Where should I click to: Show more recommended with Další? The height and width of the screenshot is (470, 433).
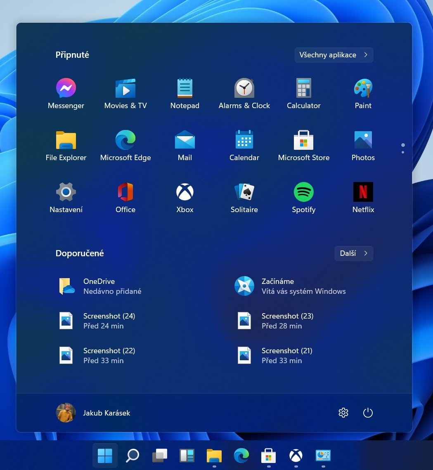[x=354, y=253]
